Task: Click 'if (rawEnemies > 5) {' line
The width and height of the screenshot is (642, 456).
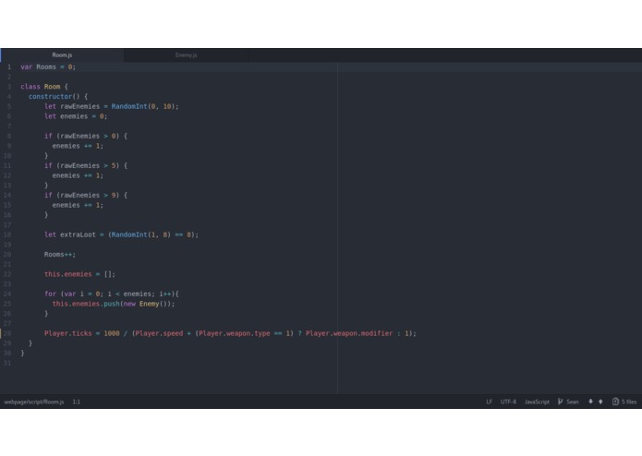Action: (x=86, y=165)
